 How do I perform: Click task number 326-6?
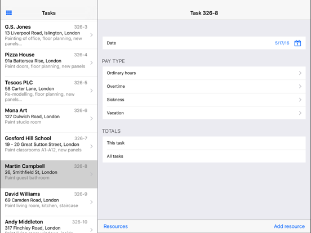tap(81, 110)
